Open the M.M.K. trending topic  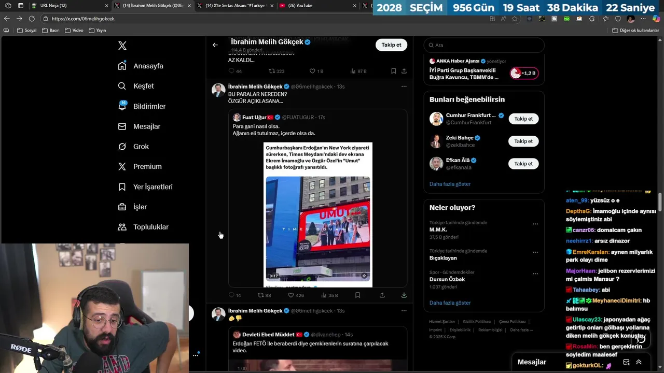438,229
